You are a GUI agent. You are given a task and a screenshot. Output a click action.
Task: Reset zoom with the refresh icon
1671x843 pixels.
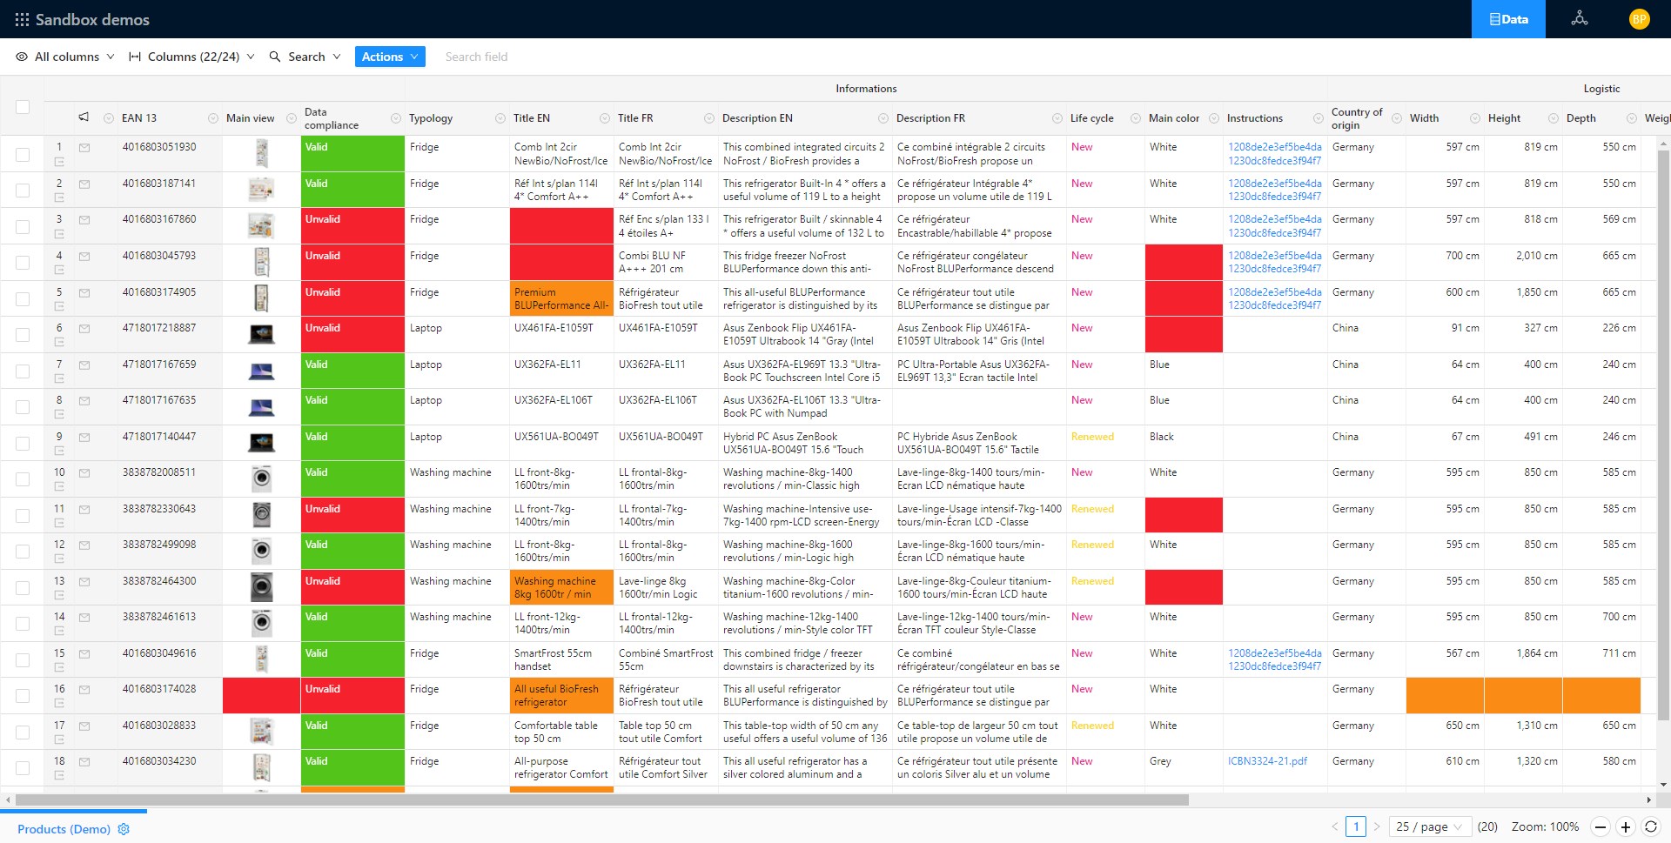(x=1650, y=827)
